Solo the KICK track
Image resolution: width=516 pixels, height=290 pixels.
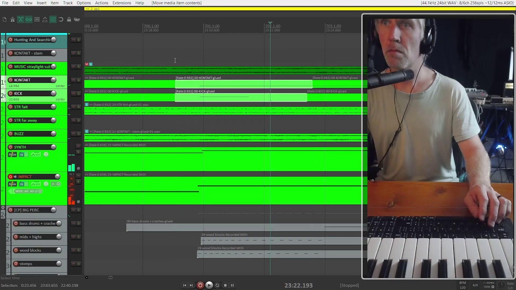pyautogui.click(x=79, y=93)
